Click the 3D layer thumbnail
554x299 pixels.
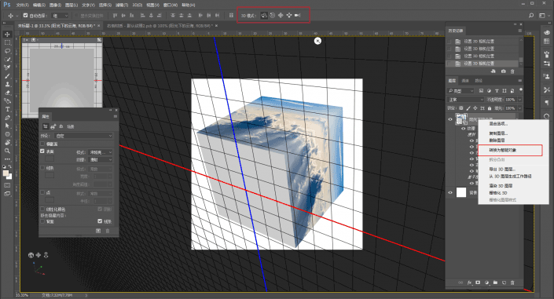click(460, 119)
